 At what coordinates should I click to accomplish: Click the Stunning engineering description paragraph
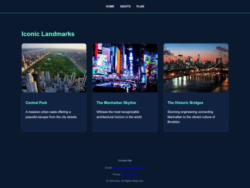191,117
